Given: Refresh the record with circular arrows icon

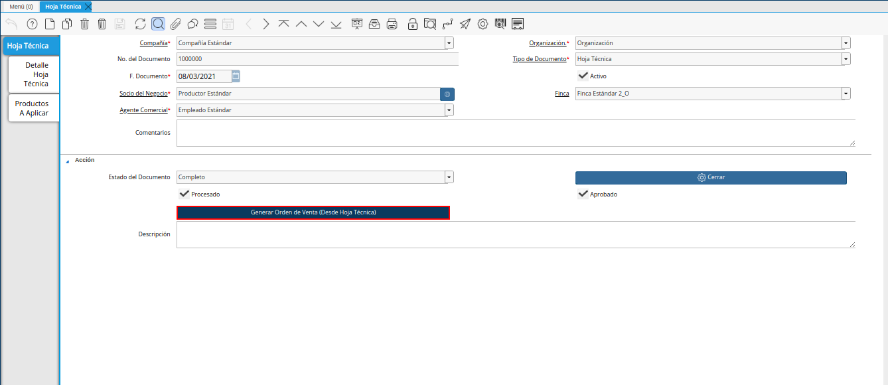Looking at the screenshot, I should [140, 25].
